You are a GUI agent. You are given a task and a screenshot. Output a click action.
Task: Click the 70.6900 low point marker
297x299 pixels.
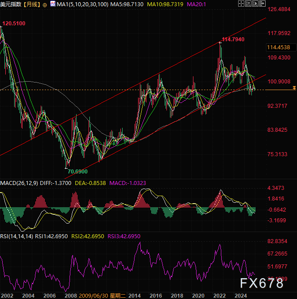66,168
